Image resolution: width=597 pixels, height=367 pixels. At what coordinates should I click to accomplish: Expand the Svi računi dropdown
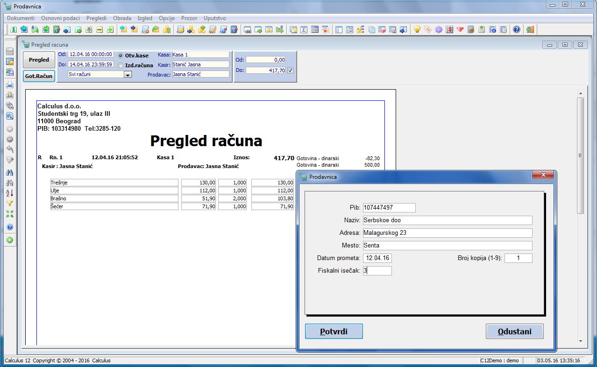pyautogui.click(x=128, y=74)
